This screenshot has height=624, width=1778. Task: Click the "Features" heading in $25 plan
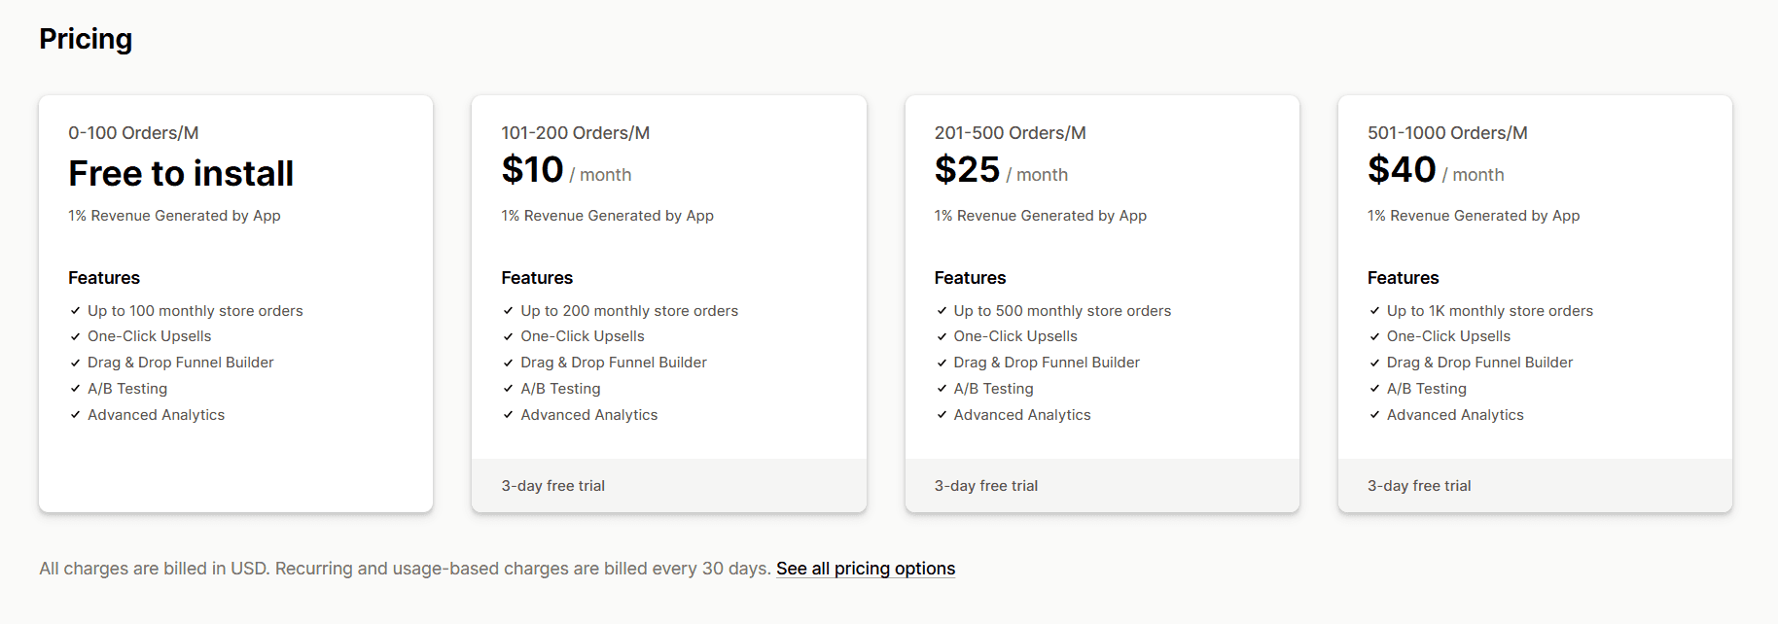(x=970, y=277)
